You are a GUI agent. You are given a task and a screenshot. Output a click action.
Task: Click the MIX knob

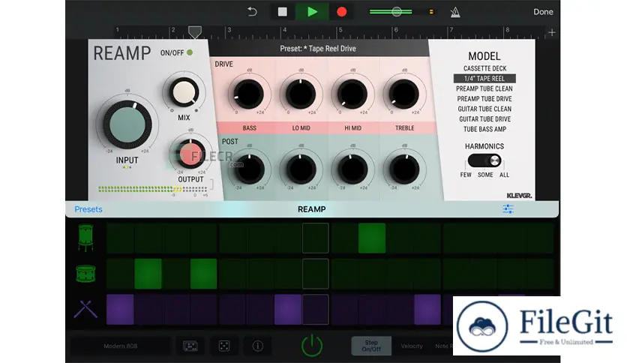(x=184, y=92)
